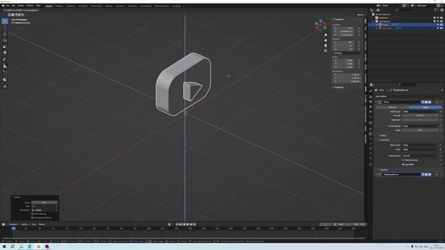Select the Measure tool
445x250 pixels.
(x=5, y=66)
